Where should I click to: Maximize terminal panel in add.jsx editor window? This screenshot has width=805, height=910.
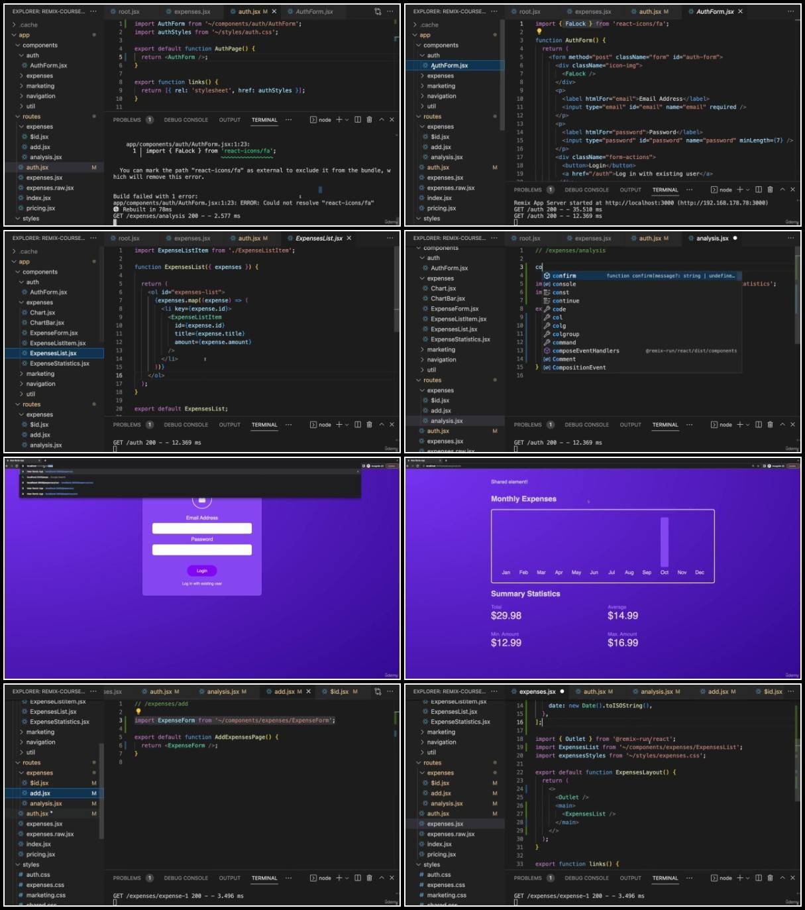tap(381, 878)
